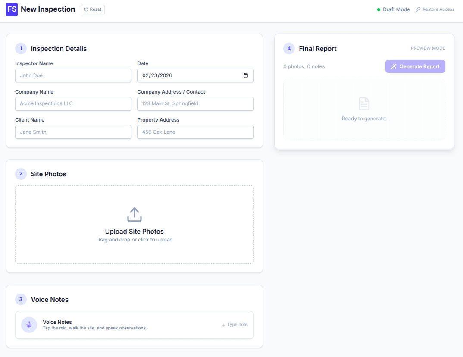Expand the step 4 Final Report badge
The image size is (463, 357).
tap(289, 48)
